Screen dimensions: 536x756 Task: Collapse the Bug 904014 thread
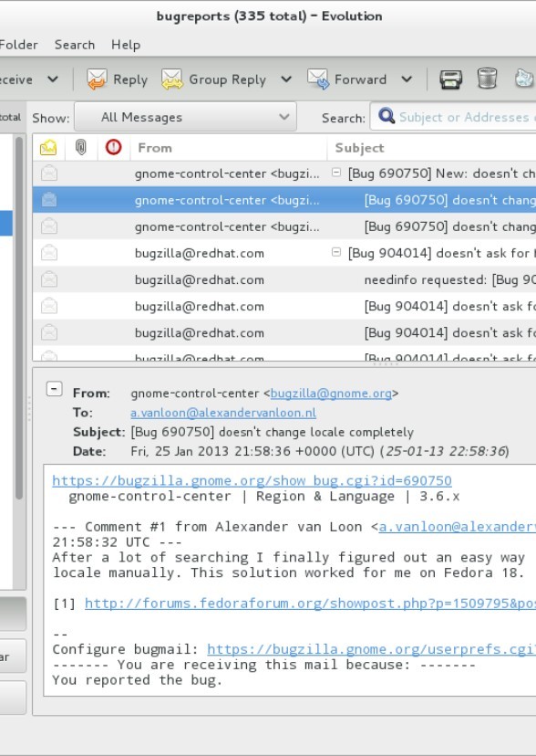[x=336, y=252]
